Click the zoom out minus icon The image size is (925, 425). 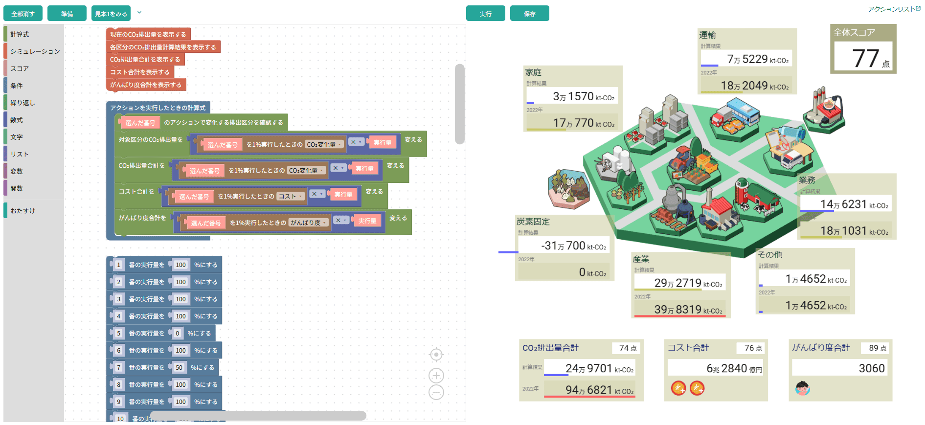click(x=436, y=392)
